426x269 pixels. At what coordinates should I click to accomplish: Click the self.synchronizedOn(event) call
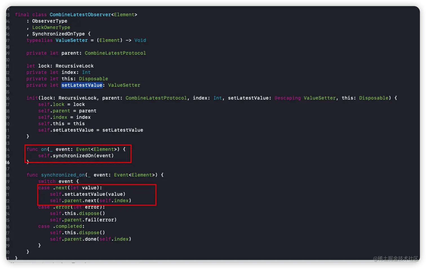coord(76,156)
